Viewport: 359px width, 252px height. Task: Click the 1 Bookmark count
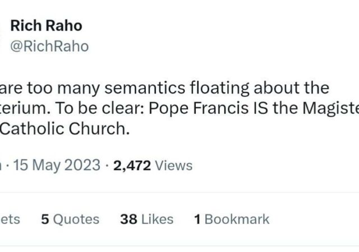click(232, 220)
